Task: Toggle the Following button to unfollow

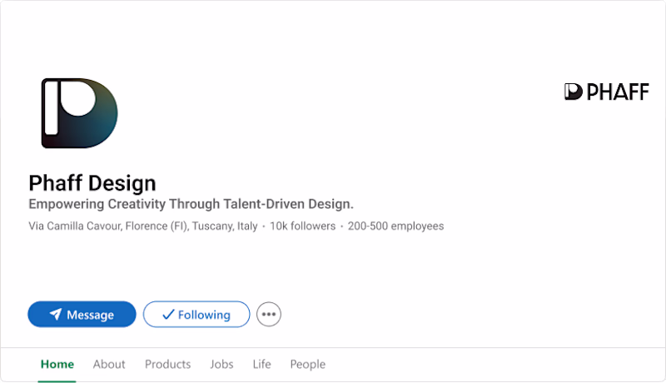Action: point(196,315)
